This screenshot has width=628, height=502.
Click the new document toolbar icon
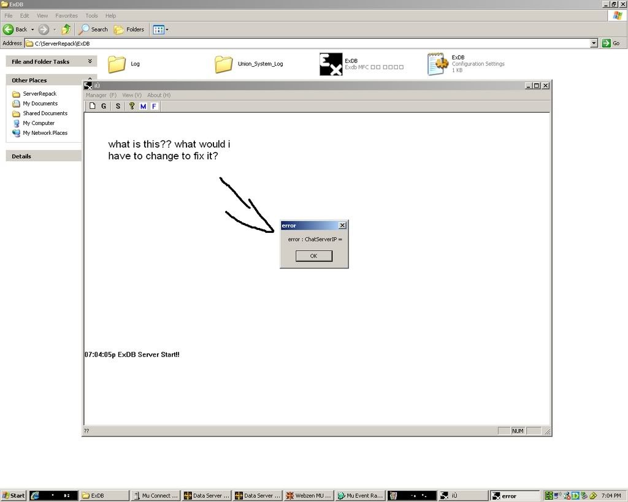click(93, 106)
